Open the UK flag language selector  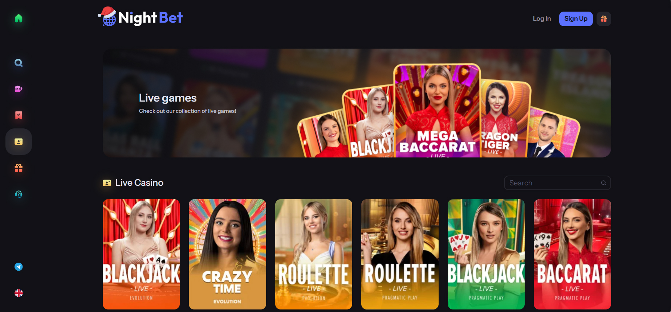19,293
